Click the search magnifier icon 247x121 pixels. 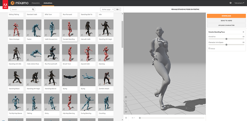pyautogui.click(x=33, y=9)
